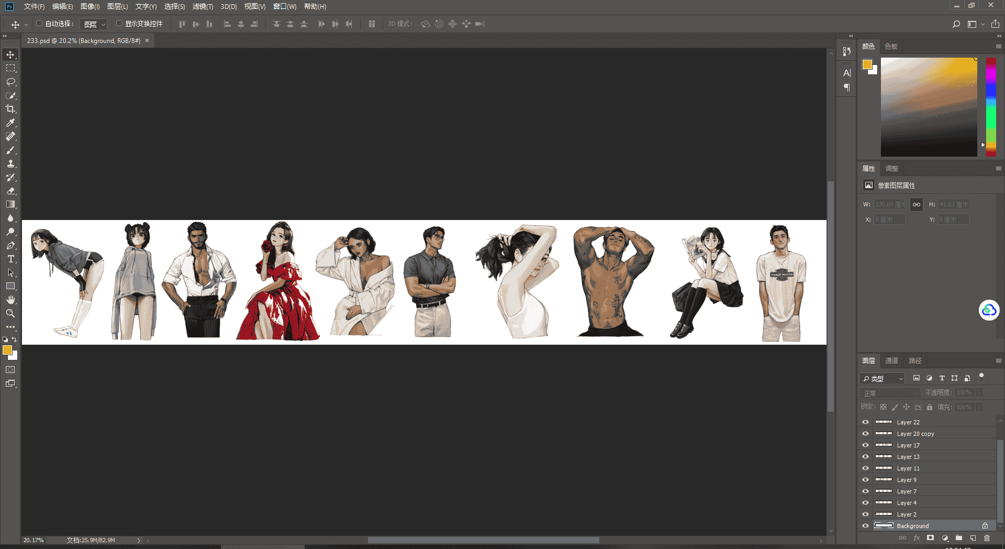Open the Layers panel options menu
Screen dimensions: 1005x549
998,361
